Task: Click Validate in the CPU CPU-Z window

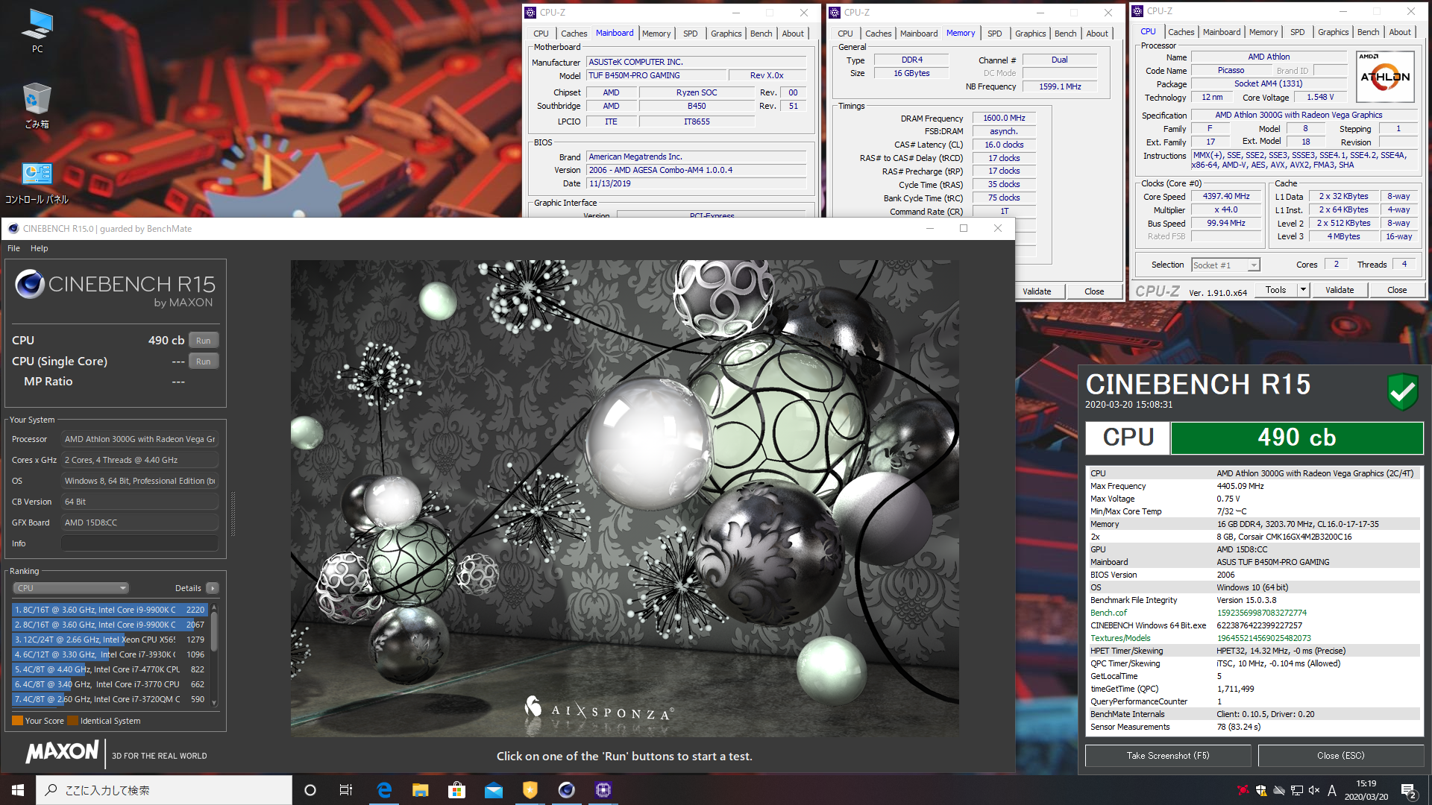Action: point(1340,290)
